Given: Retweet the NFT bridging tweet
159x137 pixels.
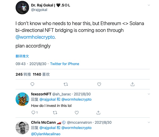Looking at the screenshot, I should coord(66,84).
